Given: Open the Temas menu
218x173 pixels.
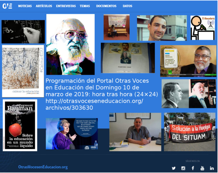Looking at the screenshot, I should pyautogui.click(x=85, y=6).
